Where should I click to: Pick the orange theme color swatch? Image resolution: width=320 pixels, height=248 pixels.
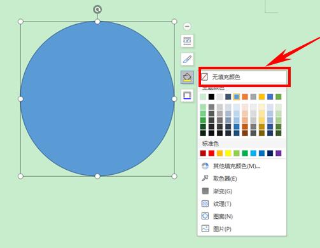point(245,97)
